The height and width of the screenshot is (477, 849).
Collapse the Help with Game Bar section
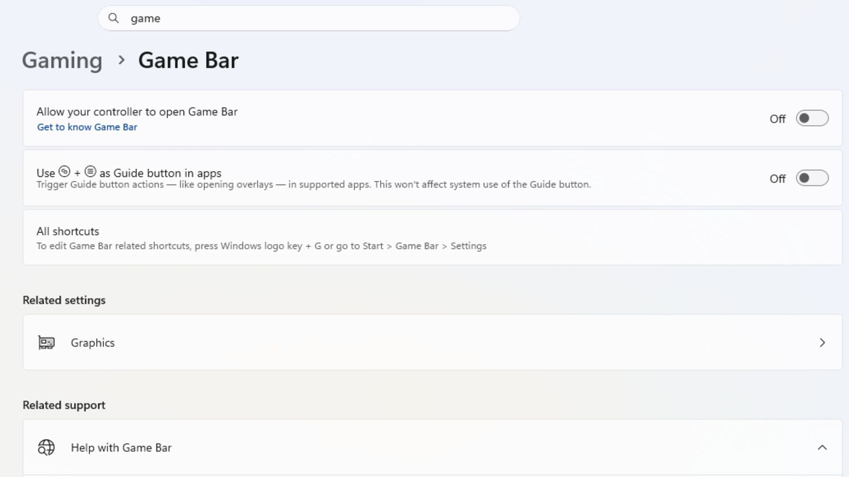[x=822, y=447]
